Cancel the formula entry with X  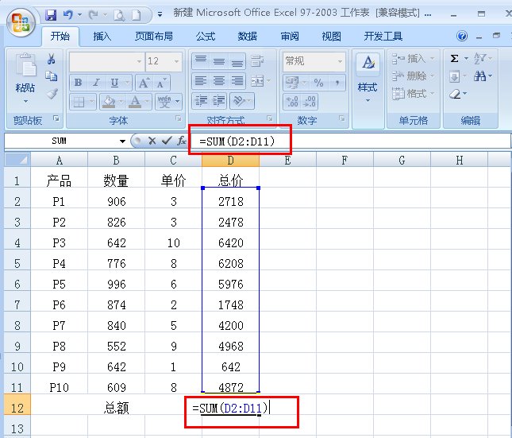point(152,141)
